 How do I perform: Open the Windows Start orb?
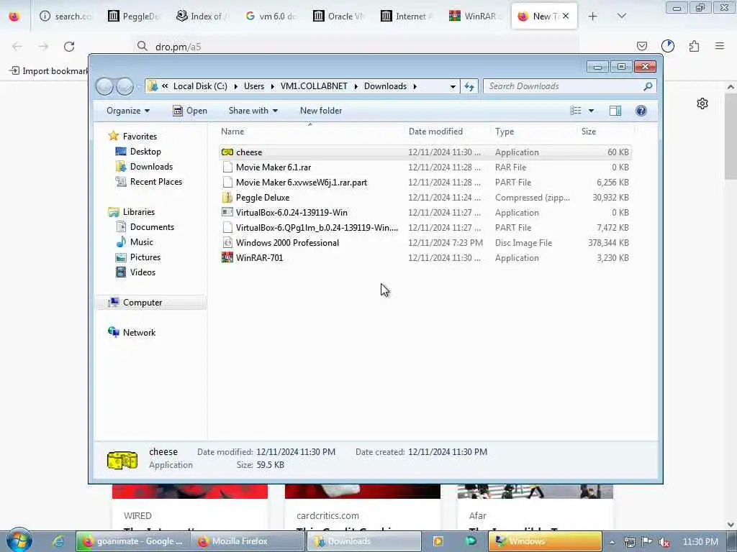point(19,540)
